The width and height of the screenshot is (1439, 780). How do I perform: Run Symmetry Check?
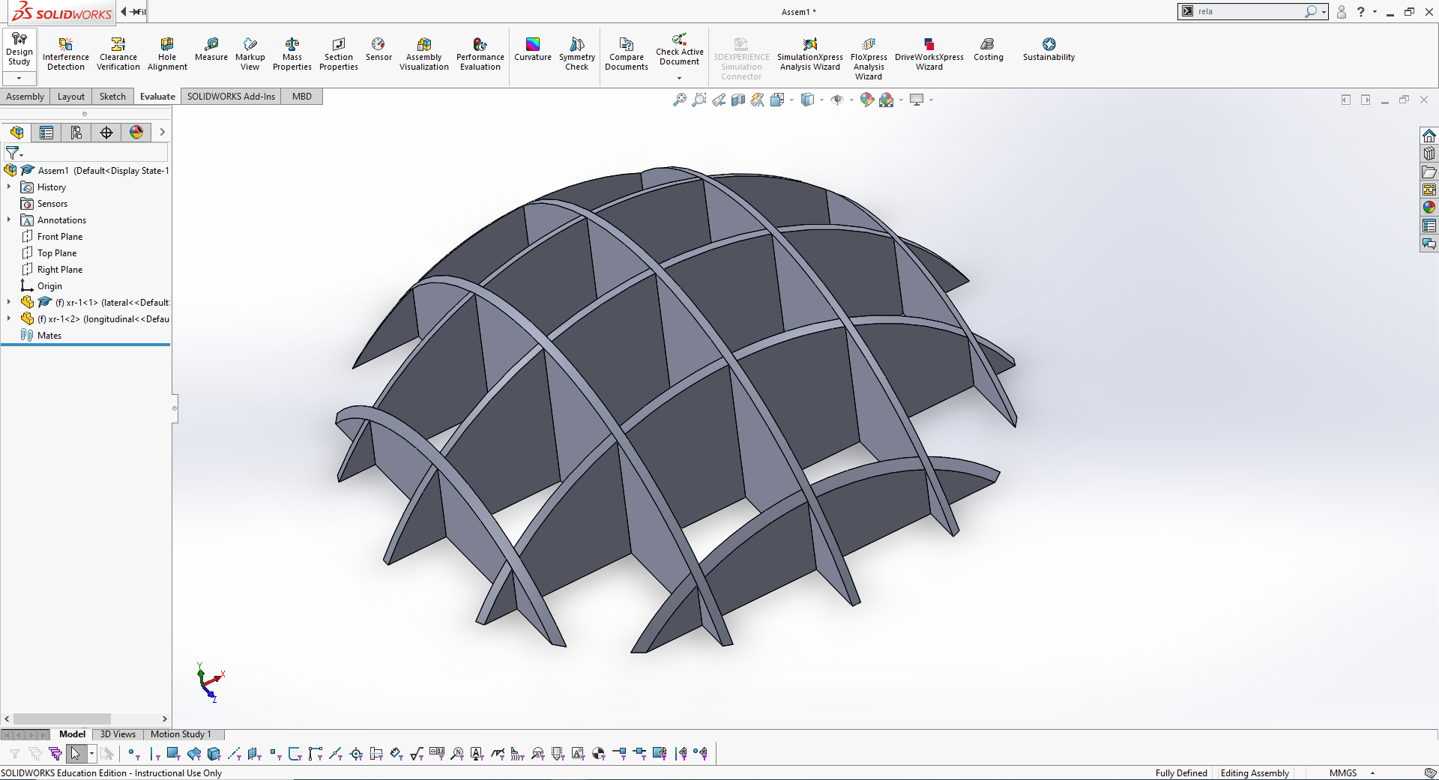(x=577, y=54)
